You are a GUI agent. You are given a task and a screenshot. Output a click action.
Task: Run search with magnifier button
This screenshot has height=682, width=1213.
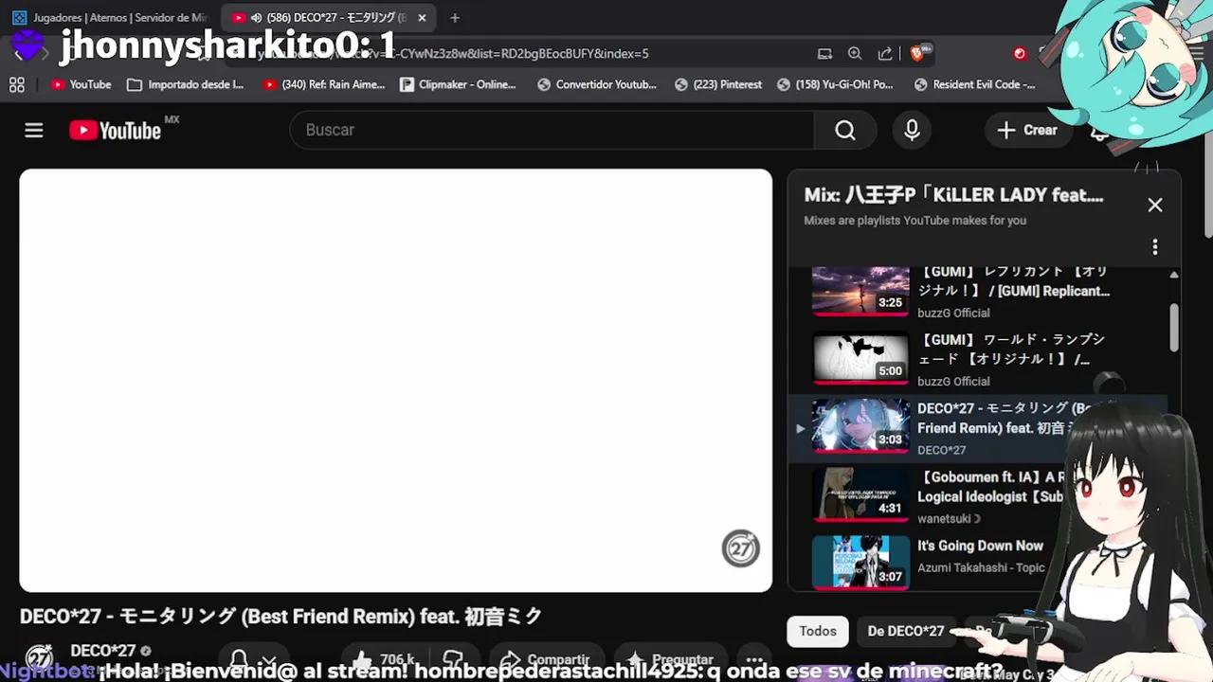click(x=845, y=130)
